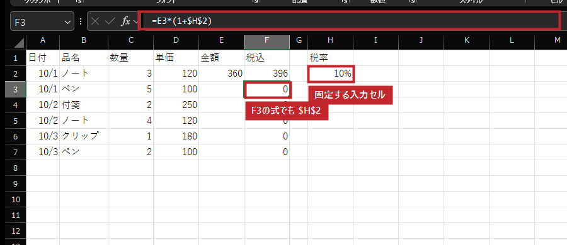Click cell B7 containing ペン
This screenshot has height=245, width=567.
click(84, 152)
